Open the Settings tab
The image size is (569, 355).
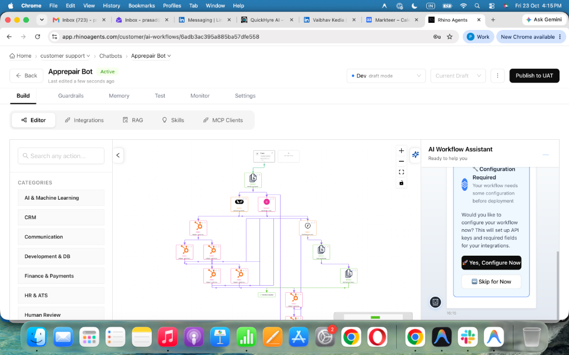pyautogui.click(x=245, y=95)
